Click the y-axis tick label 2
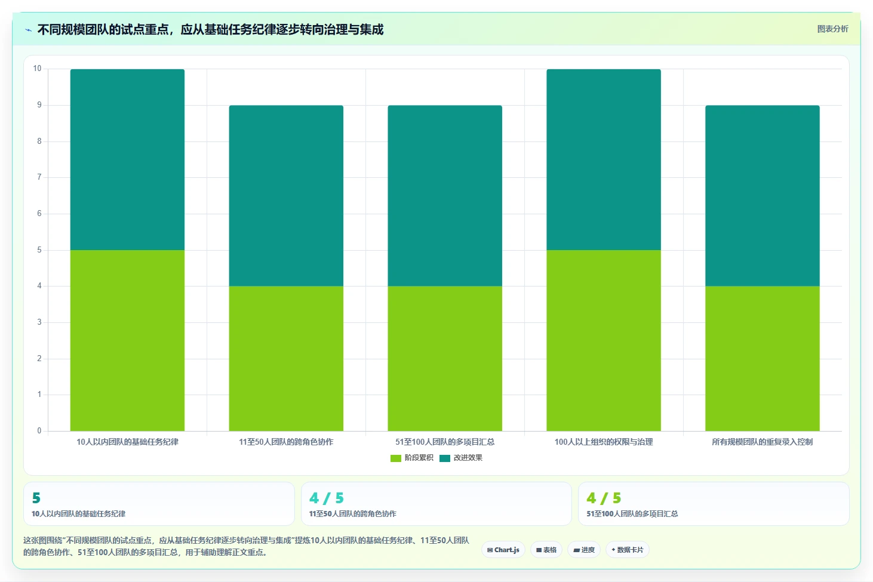Image resolution: width=873 pixels, height=582 pixels. coord(39,359)
